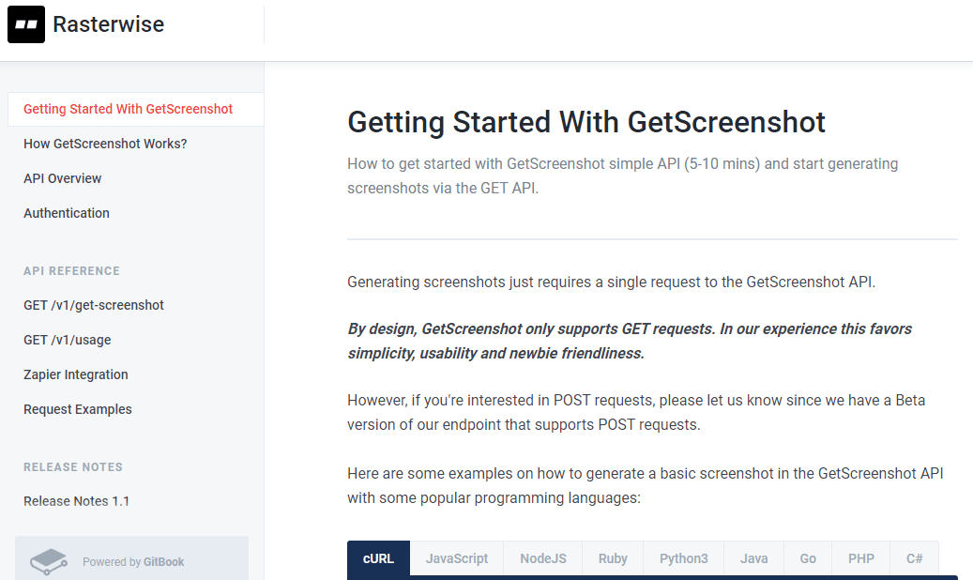Show the PHP code example tab
Viewport: 973px width, 580px height.
(x=860, y=558)
